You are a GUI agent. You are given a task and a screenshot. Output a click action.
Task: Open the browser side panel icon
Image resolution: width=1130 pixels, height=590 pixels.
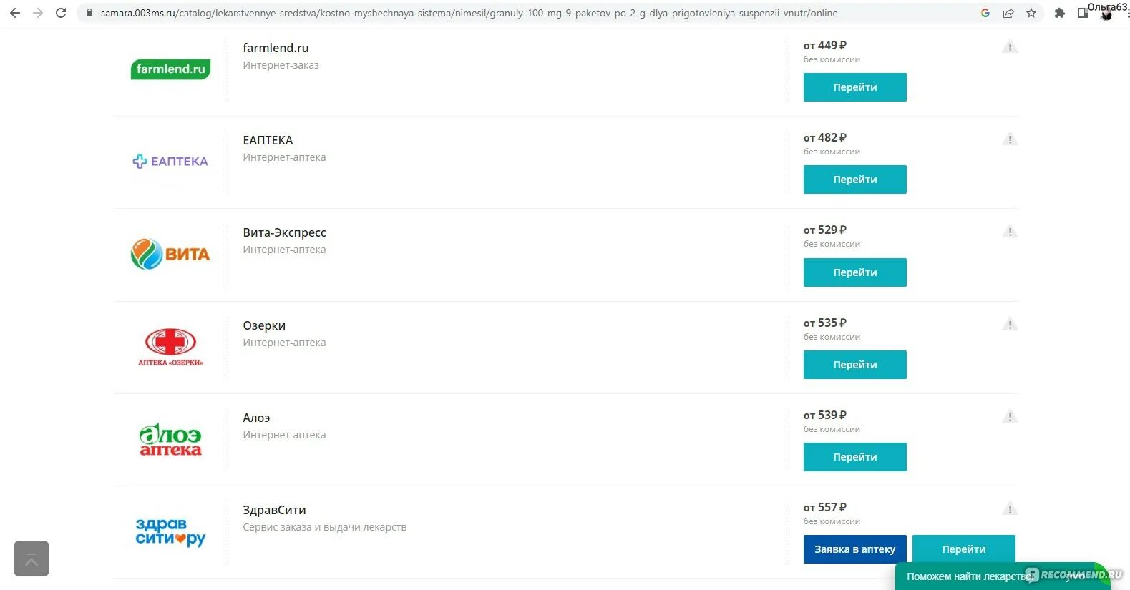(1083, 13)
